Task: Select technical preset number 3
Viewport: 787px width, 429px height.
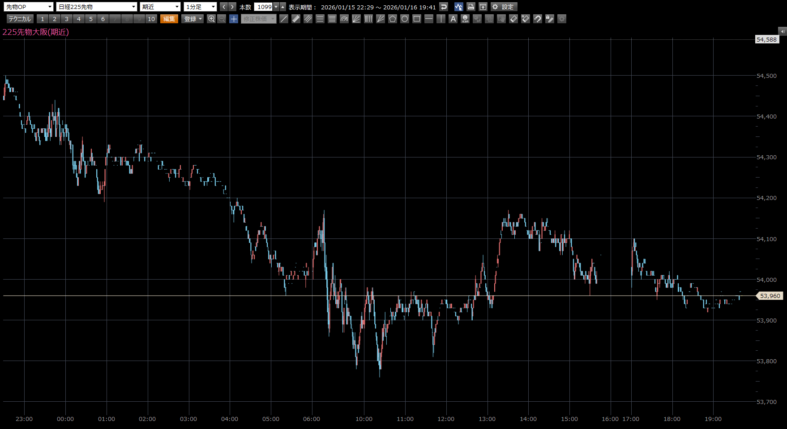Action: [67, 19]
